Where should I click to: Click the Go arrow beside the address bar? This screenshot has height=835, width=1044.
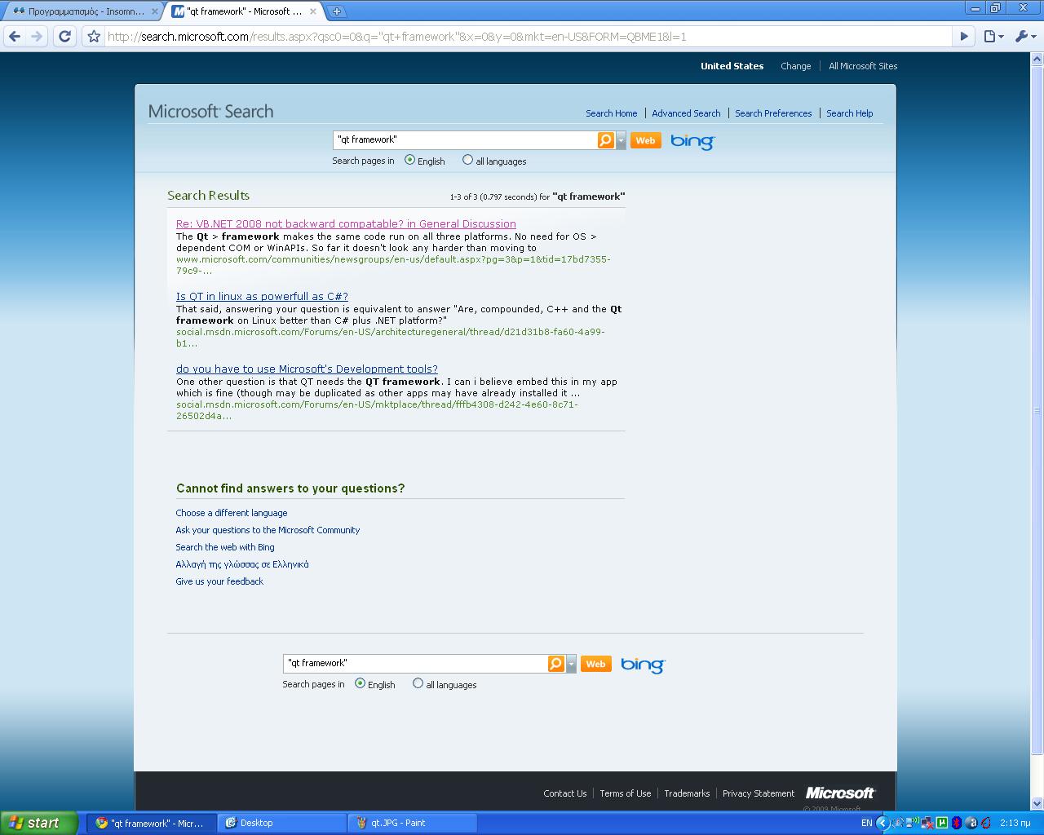(964, 36)
